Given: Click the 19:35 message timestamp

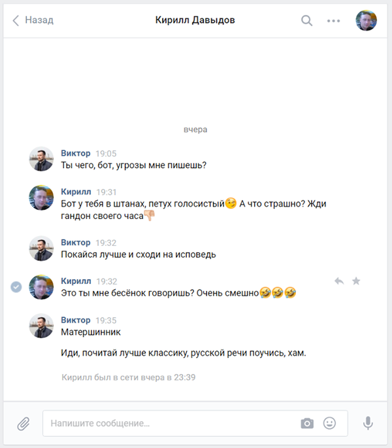Looking at the screenshot, I should pos(106,320).
